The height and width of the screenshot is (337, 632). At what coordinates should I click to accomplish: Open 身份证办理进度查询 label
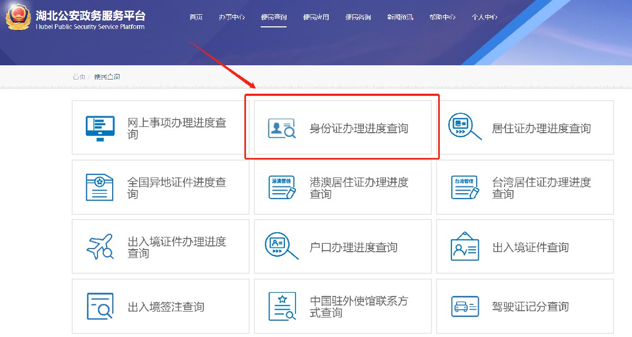coord(359,128)
